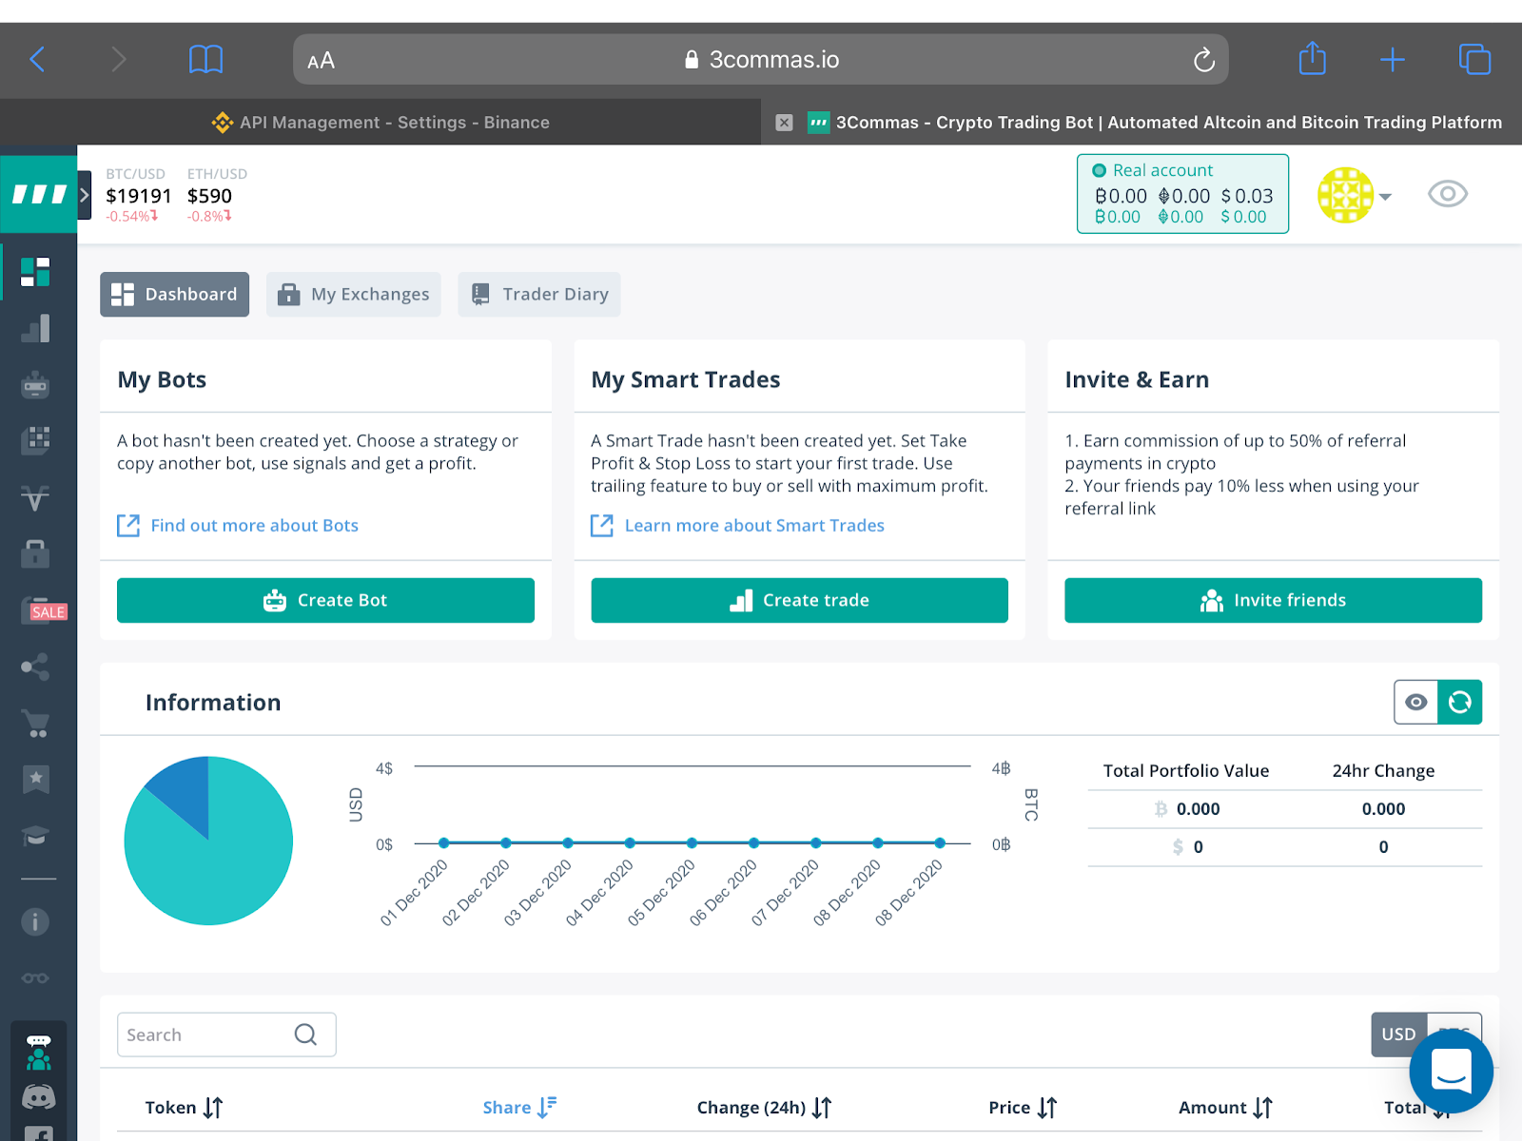Click the 08 Dec 2020 last chart point
Image resolution: width=1522 pixels, height=1141 pixels.
(940, 843)
